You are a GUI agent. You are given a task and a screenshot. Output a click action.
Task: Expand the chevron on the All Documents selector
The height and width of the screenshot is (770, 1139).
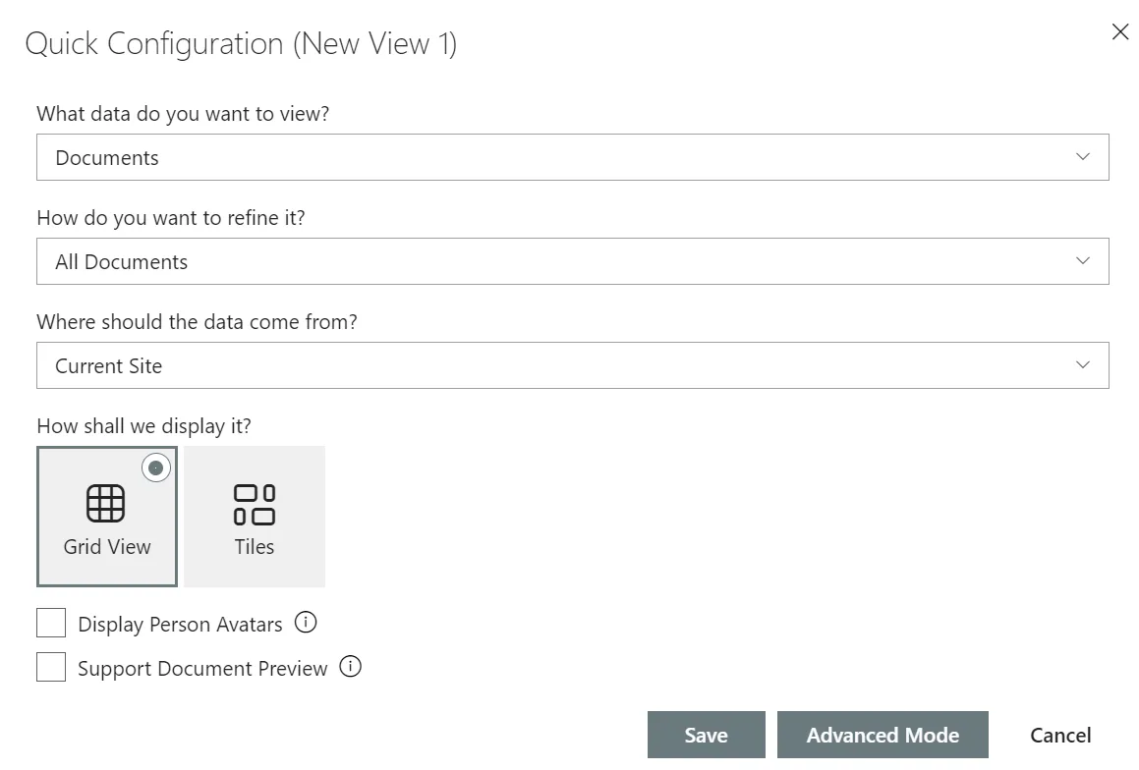tap(1082, 261)
